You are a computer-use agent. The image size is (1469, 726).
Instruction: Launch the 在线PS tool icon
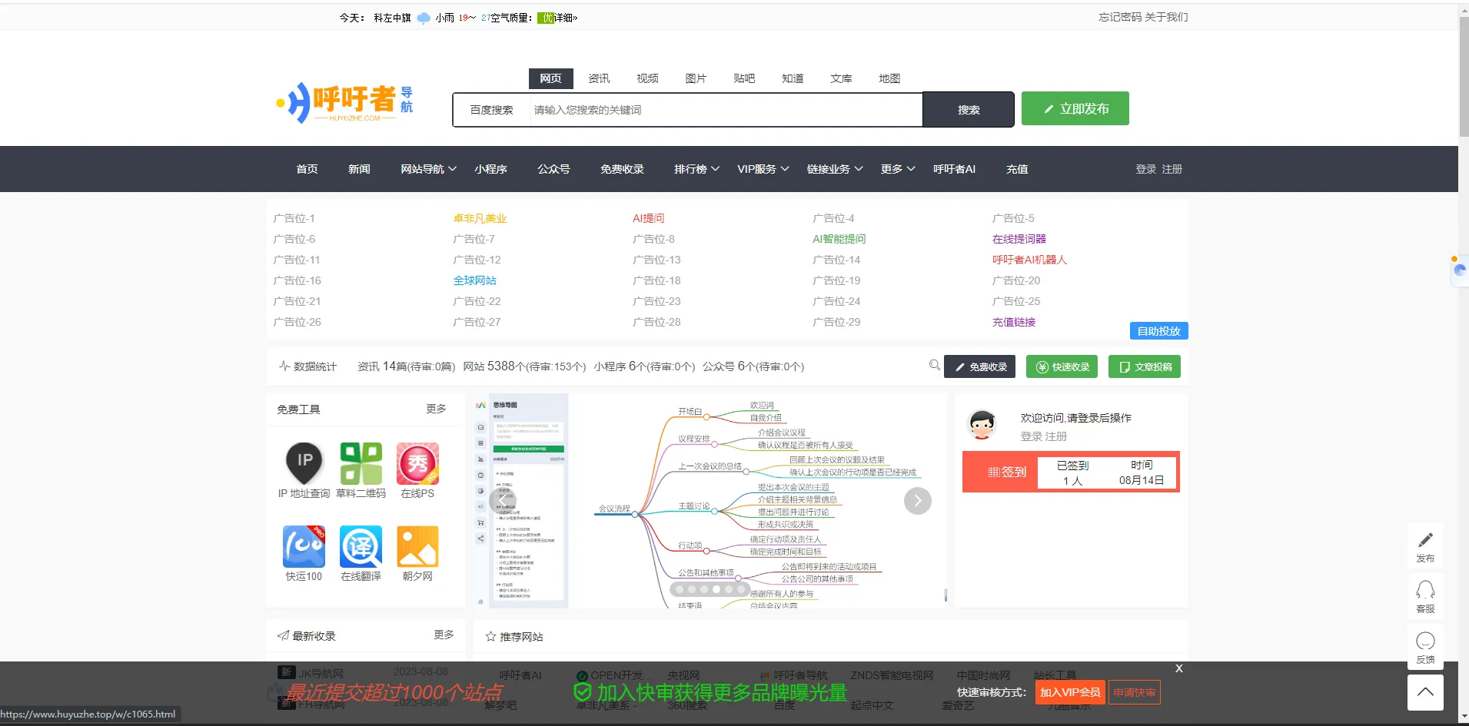tap(417, 462)
